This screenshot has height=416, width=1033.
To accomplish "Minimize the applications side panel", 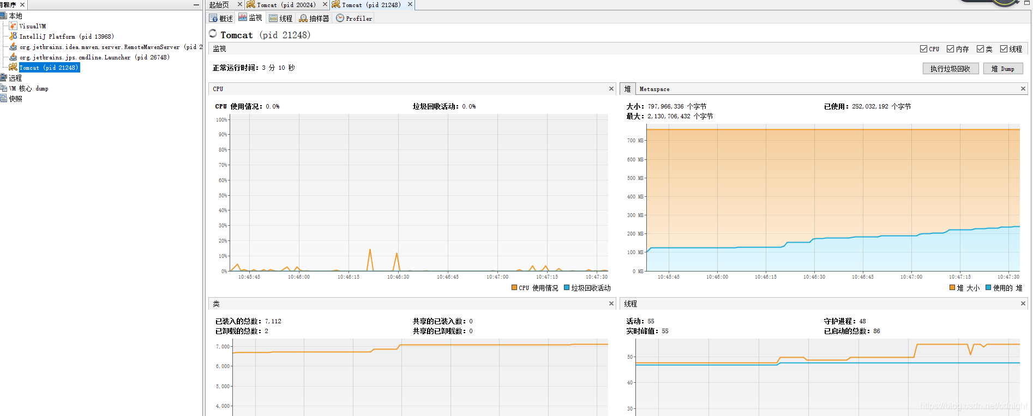I will pyautogui.click(x=196, y=4).
